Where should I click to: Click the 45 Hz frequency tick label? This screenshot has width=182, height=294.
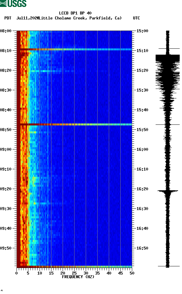click(120, 273)
